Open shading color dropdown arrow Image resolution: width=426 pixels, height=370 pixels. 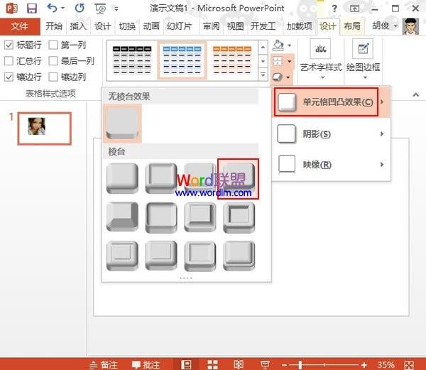pos(289,45)
